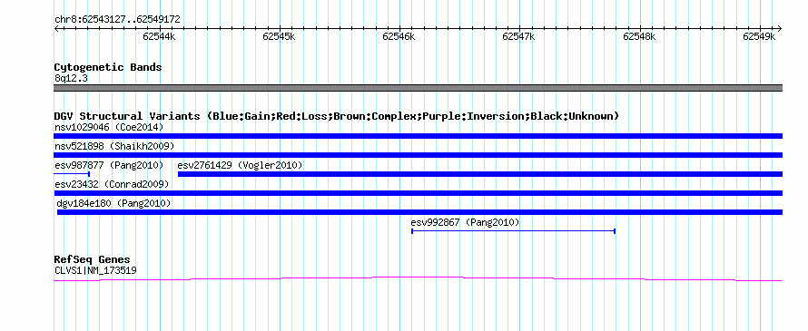Click the esv992867 (Pang2010) label
Viewport: 808px width, 331px height.
pos(466,222)
